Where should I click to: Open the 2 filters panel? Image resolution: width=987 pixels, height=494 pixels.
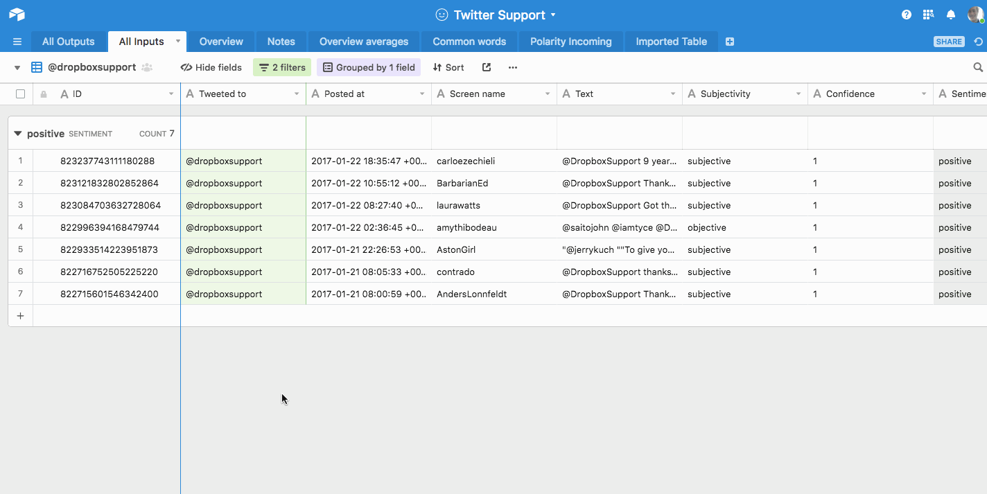pyautogui.click(x=282, y=67)
